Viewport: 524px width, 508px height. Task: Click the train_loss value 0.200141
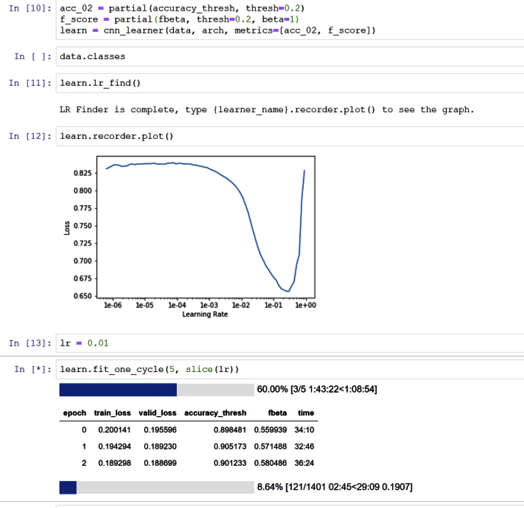tap(114, 430)
